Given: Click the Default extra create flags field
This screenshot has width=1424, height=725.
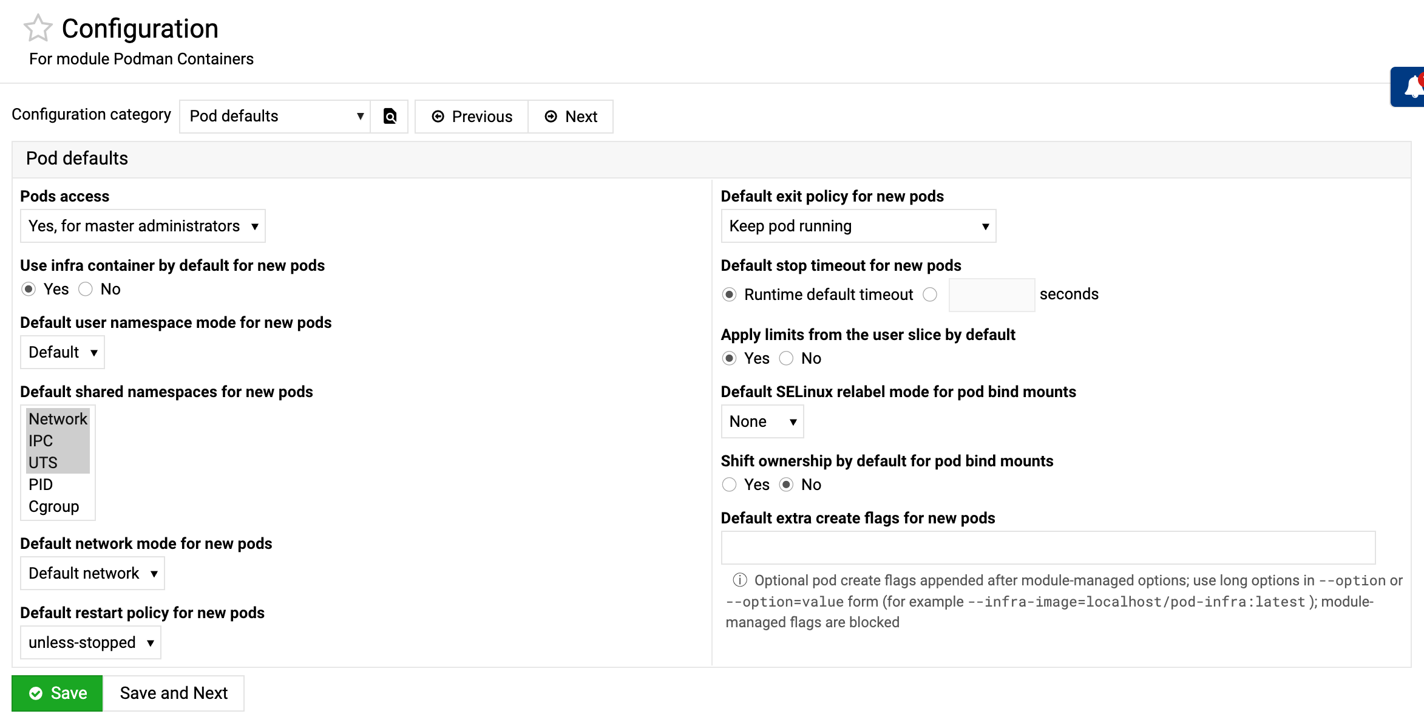Looking at the screenshot, I should tap(1048, 548).
